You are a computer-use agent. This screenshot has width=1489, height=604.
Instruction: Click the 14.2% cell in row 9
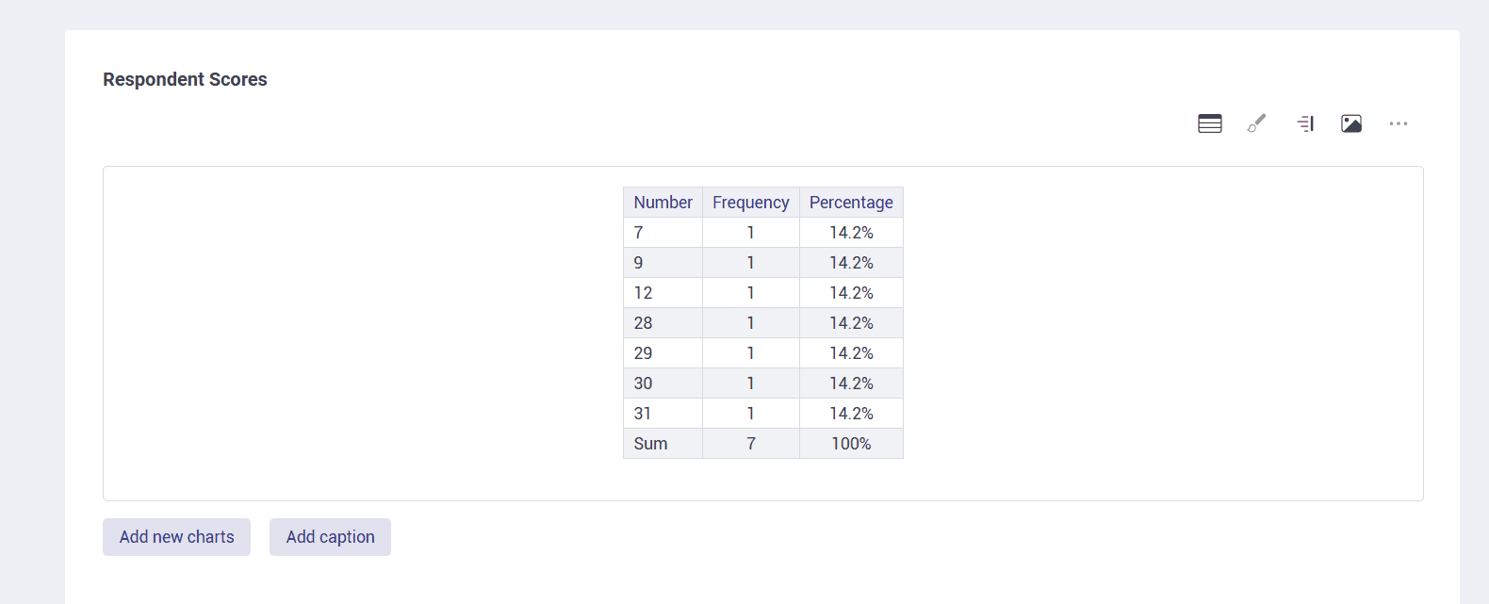coord(851,263)
